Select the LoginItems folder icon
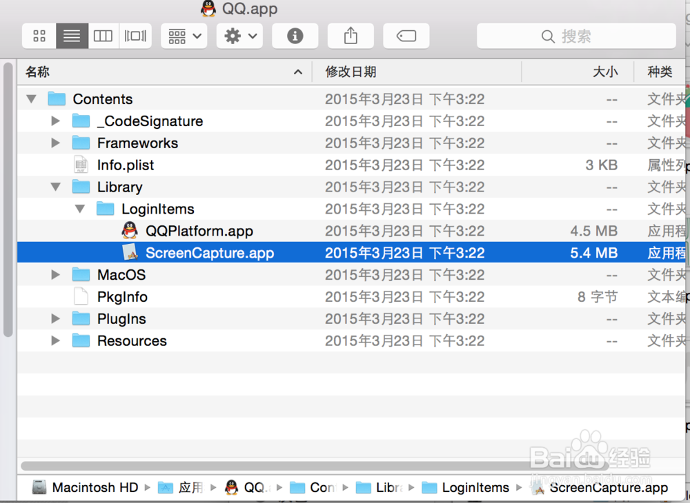 [x=105, y=209]
